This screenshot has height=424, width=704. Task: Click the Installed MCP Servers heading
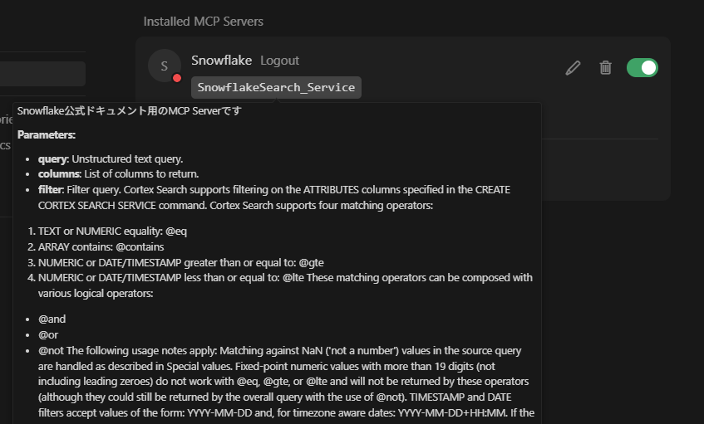pos(203,21)
